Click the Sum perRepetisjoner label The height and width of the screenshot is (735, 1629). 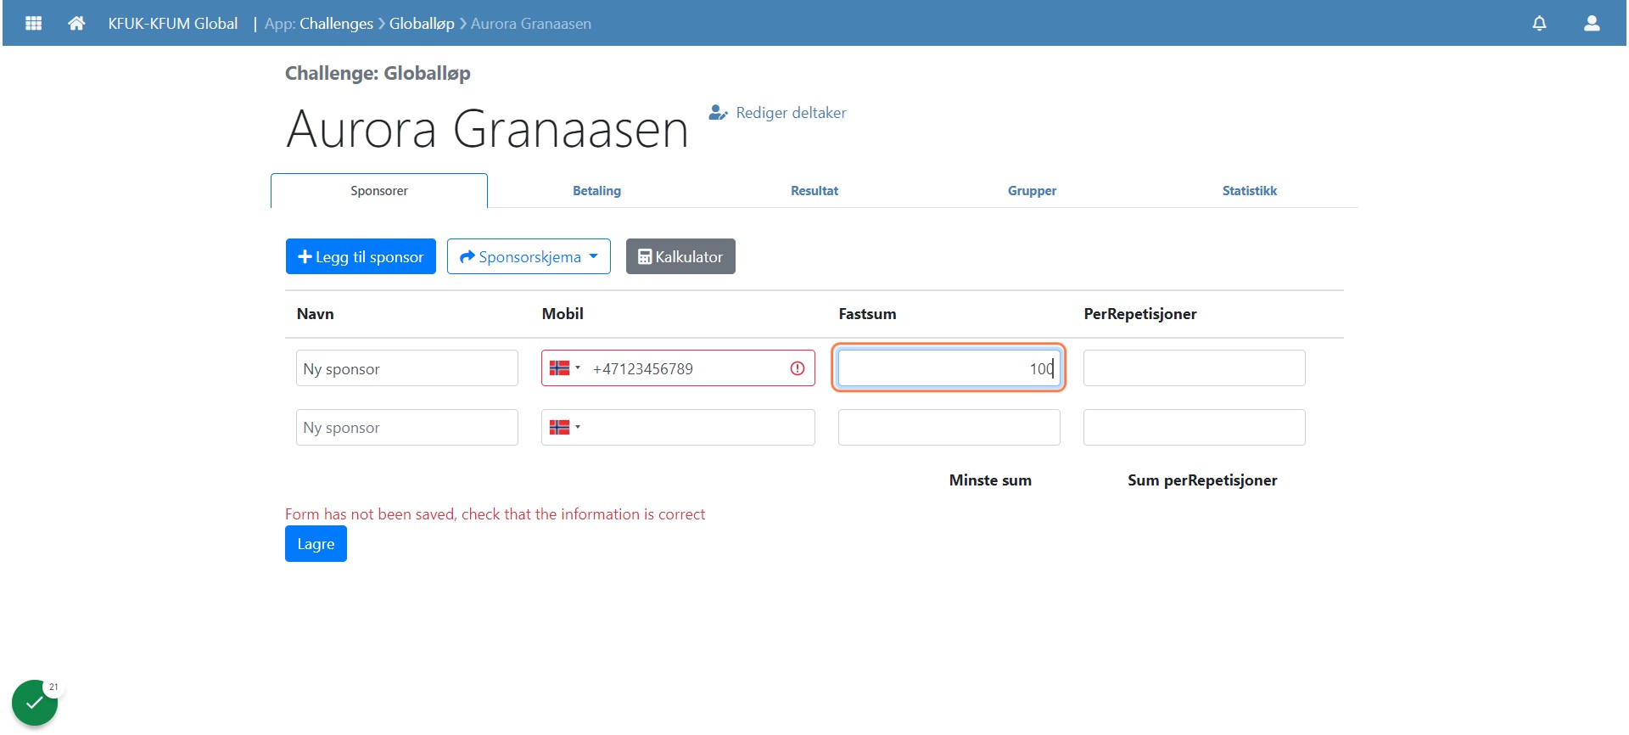[1202, 480]
